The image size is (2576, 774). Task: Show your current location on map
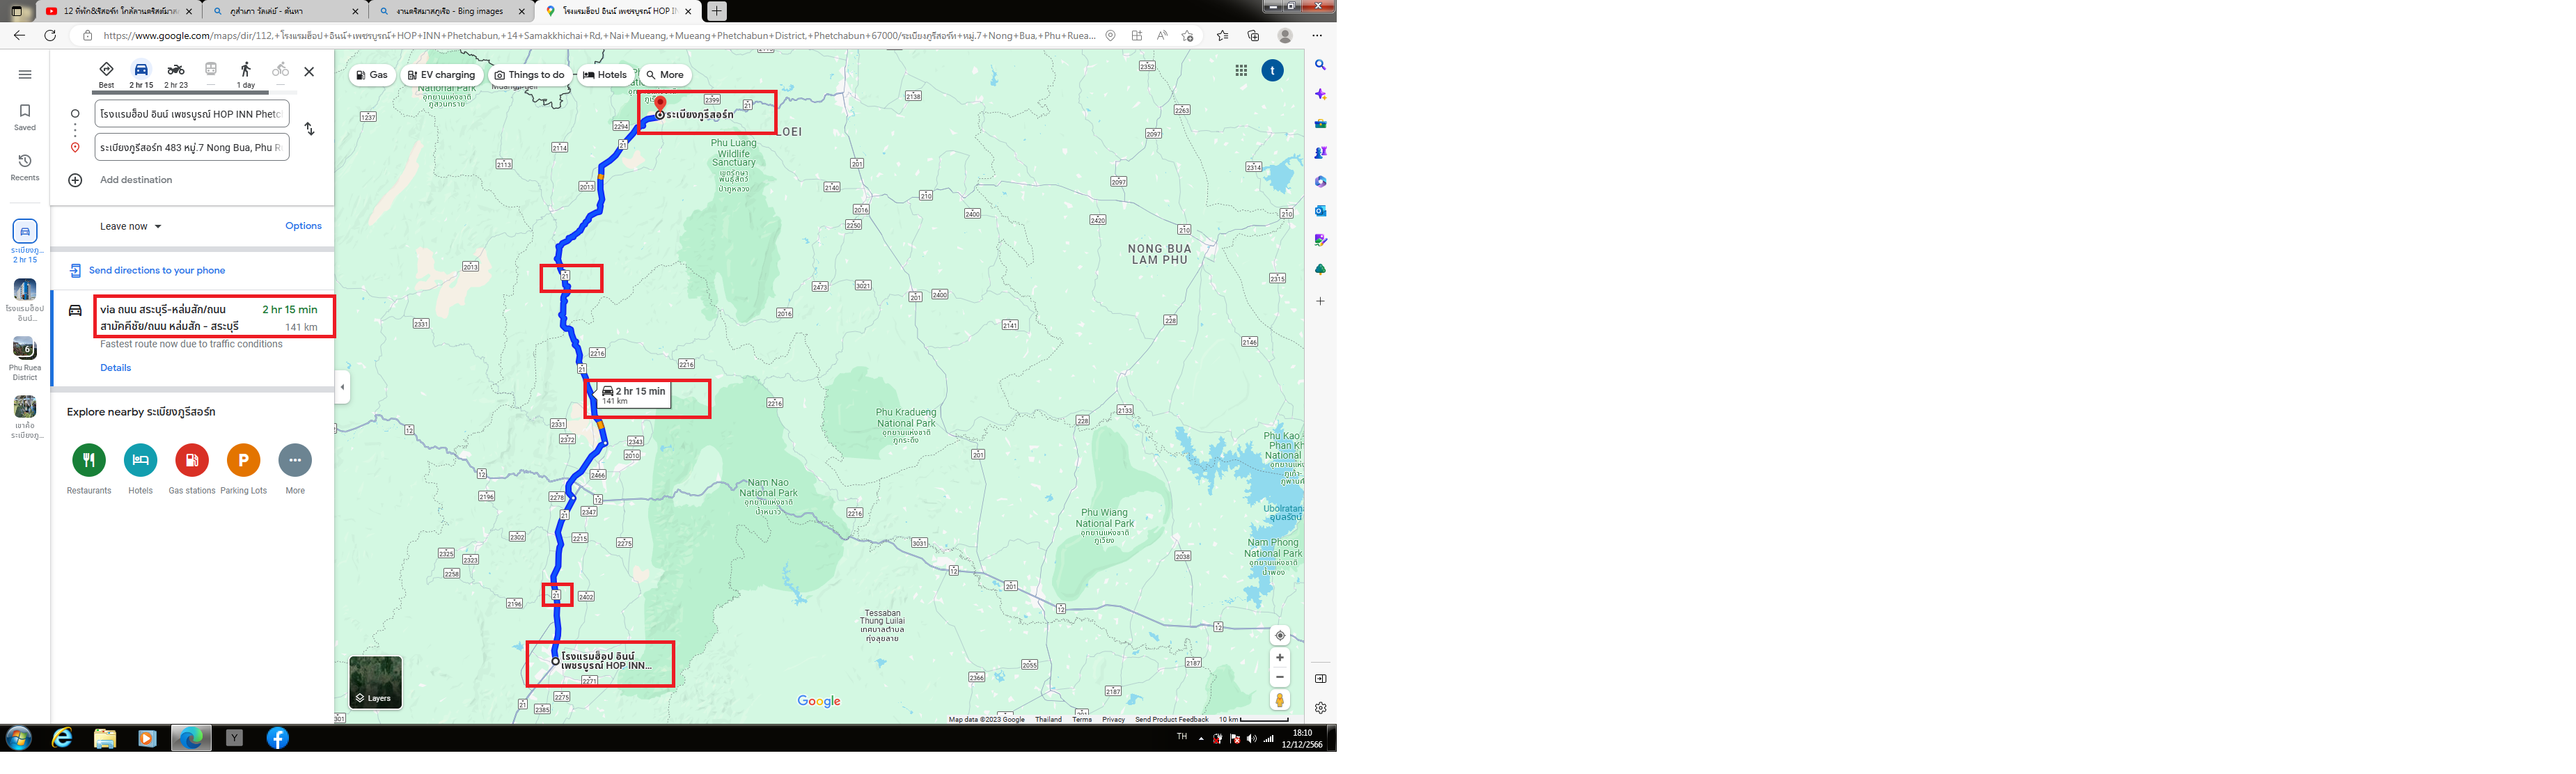coord(1280,636)
